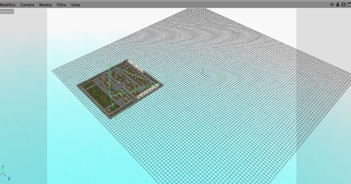Click the rotate camera icon
The image size is (351, 184).
point(343,5)
